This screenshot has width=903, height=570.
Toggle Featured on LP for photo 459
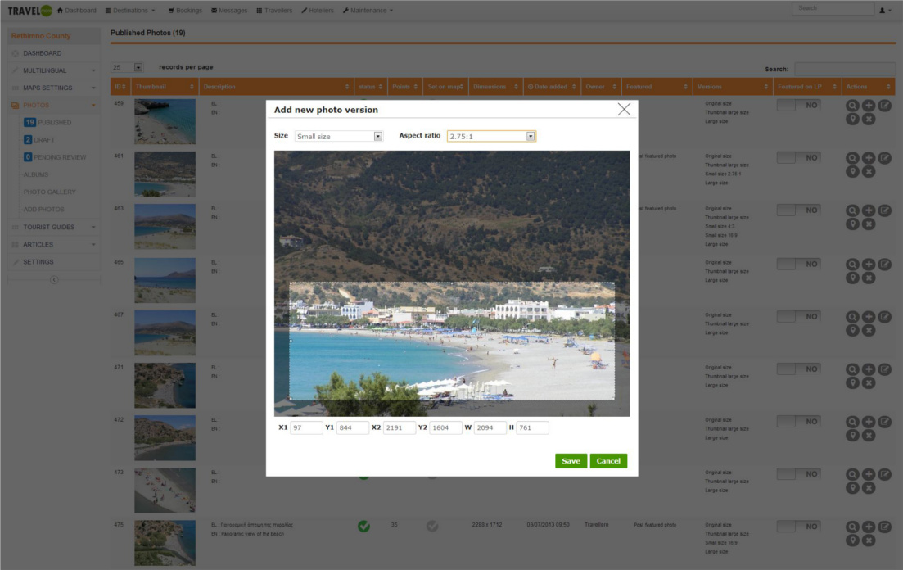(x=799, y=106)
